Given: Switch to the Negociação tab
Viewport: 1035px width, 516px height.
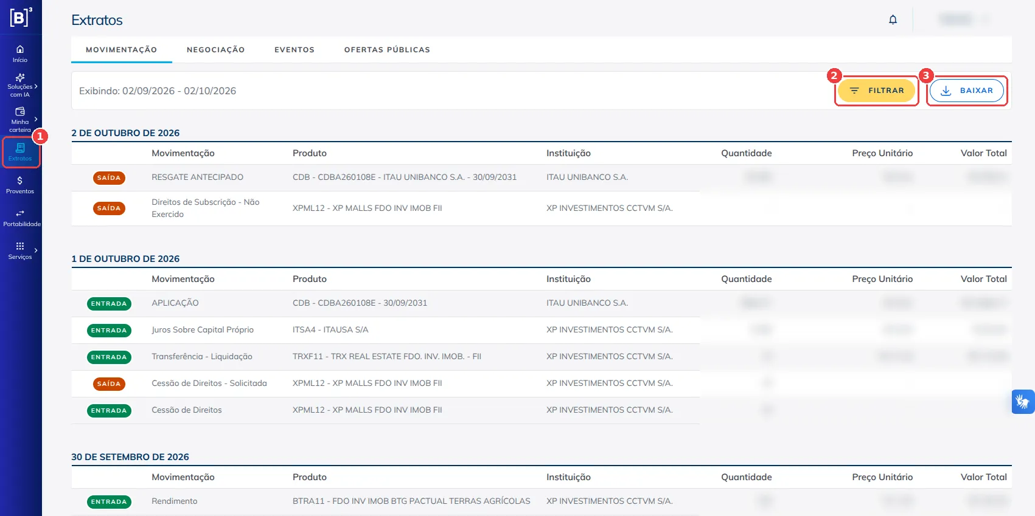Looking at the screenshot, I should click(x=216, y=50).
